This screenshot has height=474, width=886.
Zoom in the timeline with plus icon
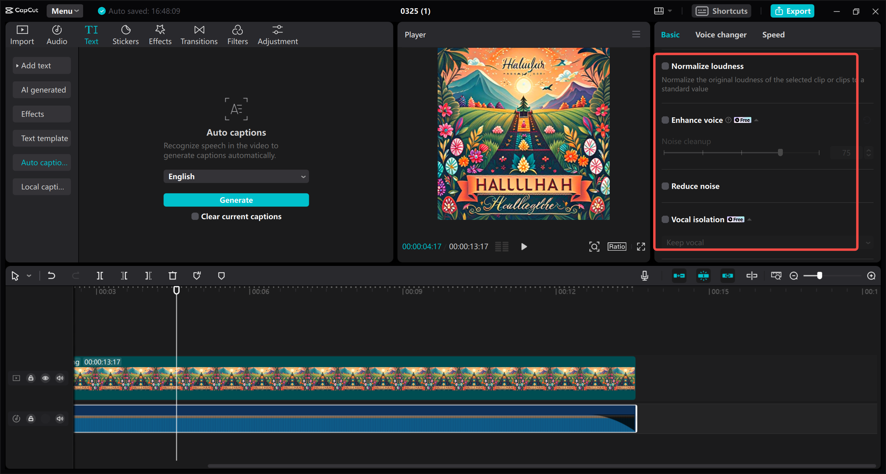tap(871, 276)
